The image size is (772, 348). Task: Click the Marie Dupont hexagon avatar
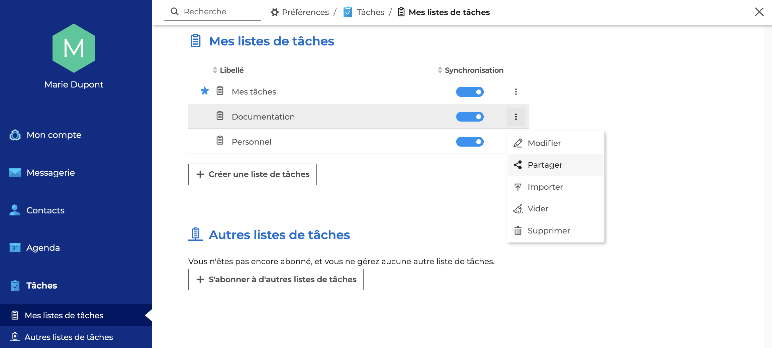click(74, 48)
